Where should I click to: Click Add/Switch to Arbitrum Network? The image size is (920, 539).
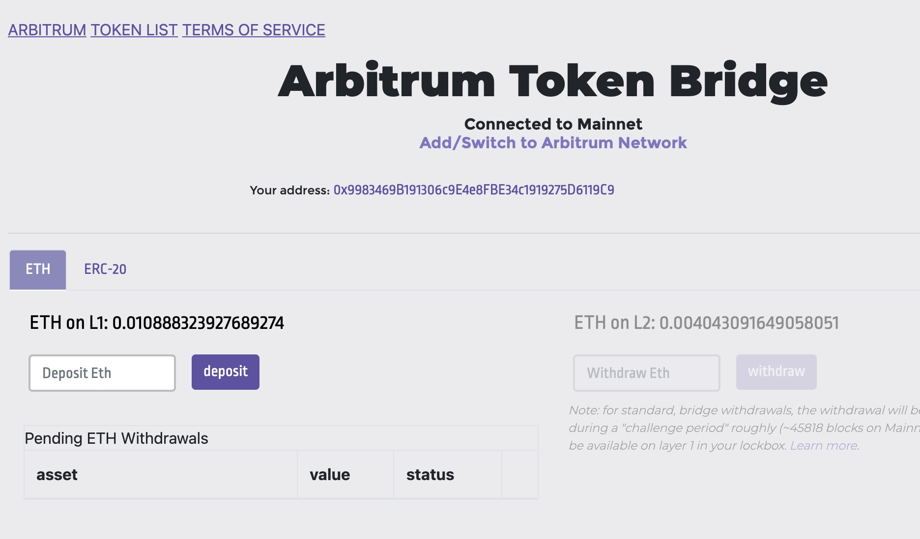[x=553, y=143]
